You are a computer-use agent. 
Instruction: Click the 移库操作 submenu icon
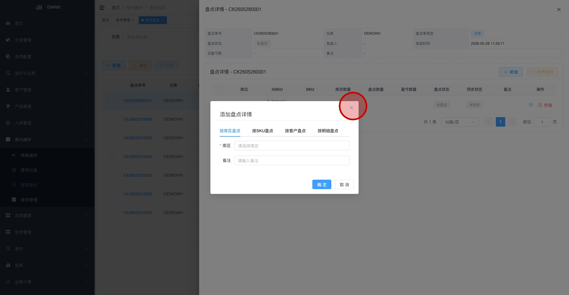pos(14,155)
